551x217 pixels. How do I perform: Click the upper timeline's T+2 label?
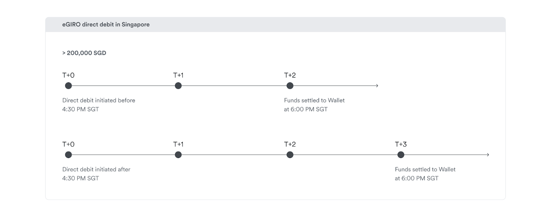point(290,75)
